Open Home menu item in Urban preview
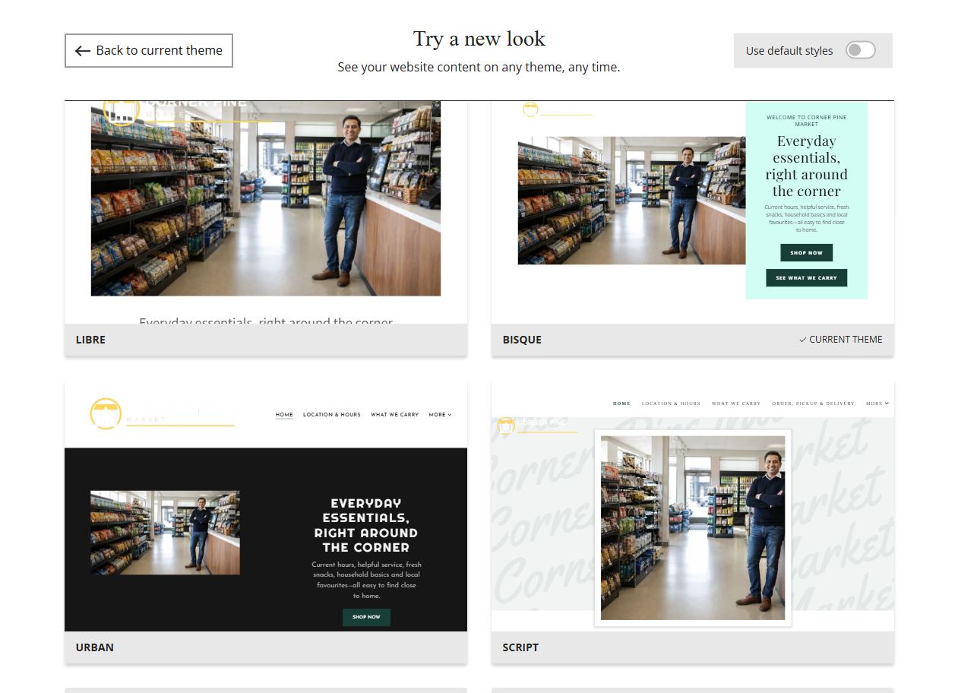Image resolution: width=958 pixels, height=693 pixels. point(284,415)
